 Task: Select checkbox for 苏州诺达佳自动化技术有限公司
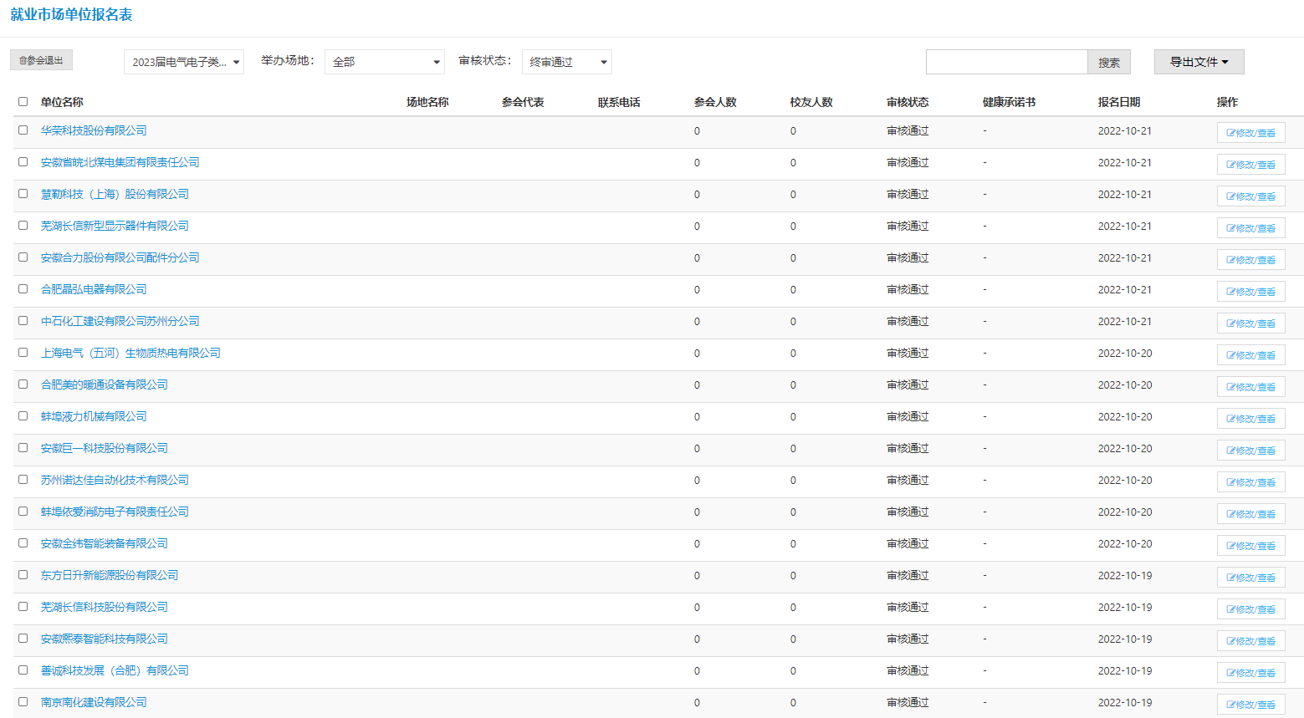tap(23, 480)
